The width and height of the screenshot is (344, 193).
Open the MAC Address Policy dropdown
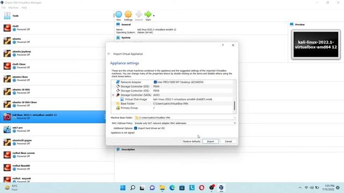[x=185, y=123]
